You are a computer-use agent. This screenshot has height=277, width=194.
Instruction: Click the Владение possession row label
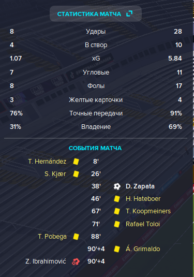tap(96, 127)
